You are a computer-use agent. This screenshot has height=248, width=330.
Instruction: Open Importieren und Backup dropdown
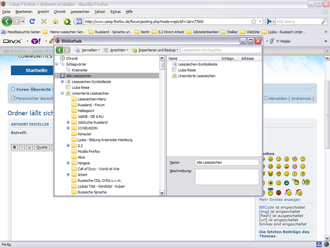[x=156, y=50]
